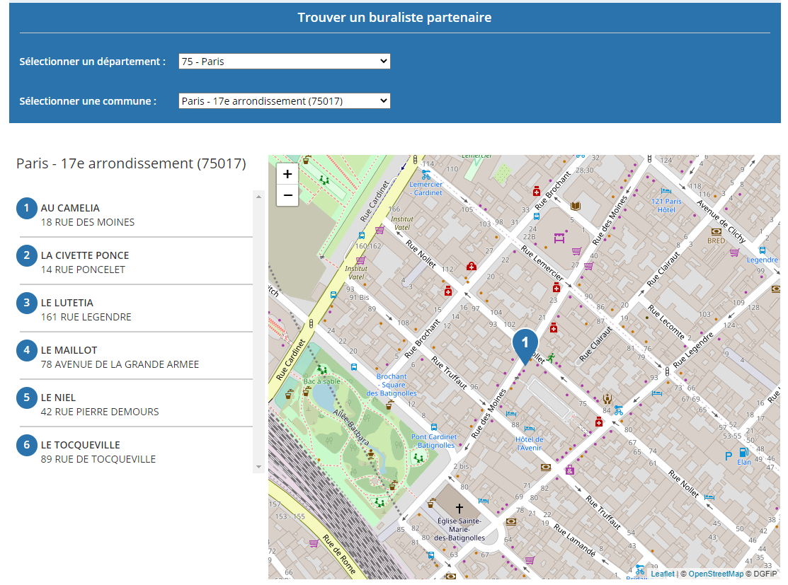Click the number 5 badge for Le Niel
The width and height of the screenshot is (788, 585).
coord(27,398)
